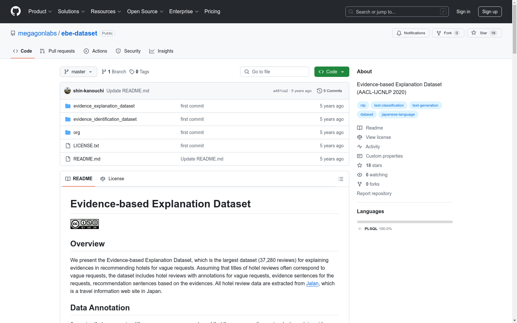Switch to the Insights tab
This screenshot has height=323, width=517.
tap(161, 51)
